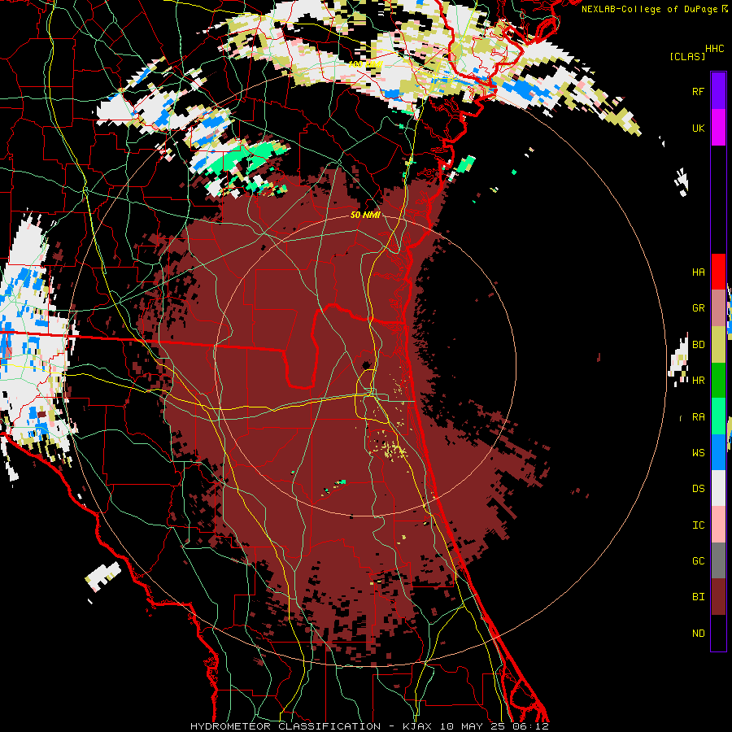Pick the dark green HR color swatch
732x732 pixels.
tap(718, 381)
